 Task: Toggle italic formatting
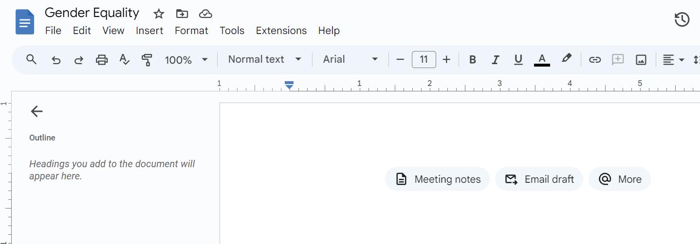[x=495, y=60]
